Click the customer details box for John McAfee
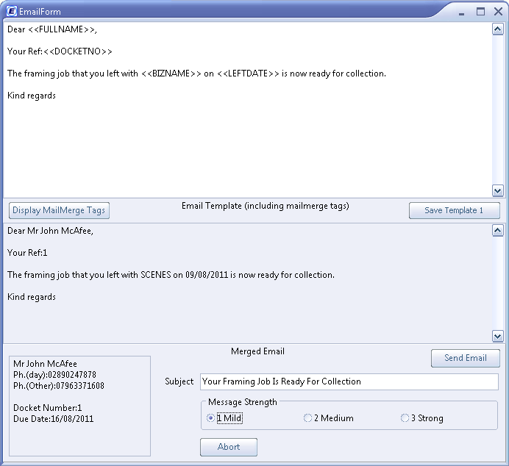The width and height of the screenshot is (509, 466). [79, 404]
